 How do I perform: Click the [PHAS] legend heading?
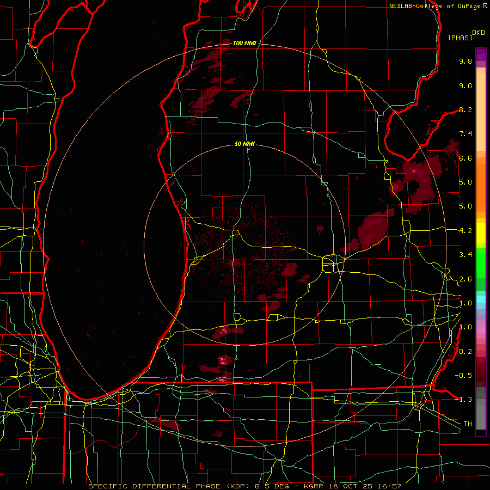(460, 38)
